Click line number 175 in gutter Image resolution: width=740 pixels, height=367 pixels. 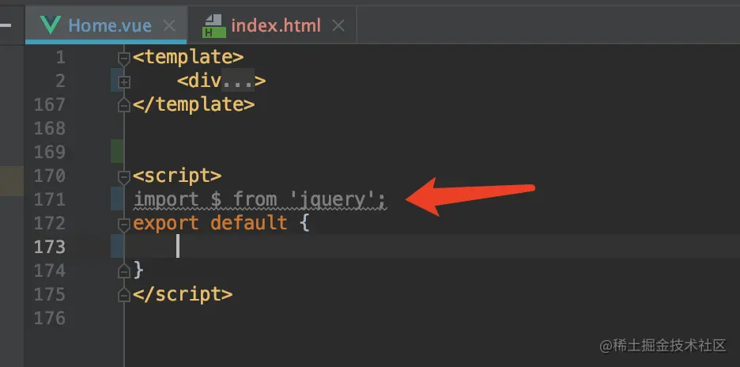coord(50,294)
